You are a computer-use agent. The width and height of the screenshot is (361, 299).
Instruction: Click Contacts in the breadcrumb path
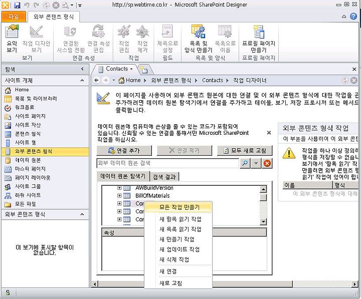tap(212, 80)
